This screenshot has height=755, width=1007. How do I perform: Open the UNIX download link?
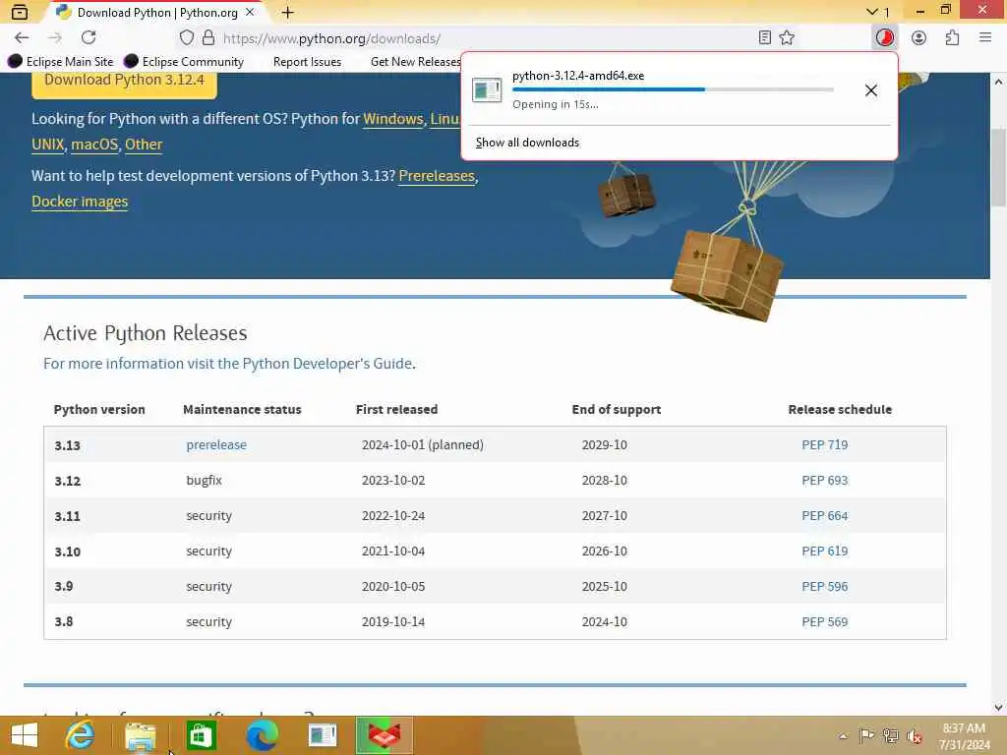tap(47, 145)
